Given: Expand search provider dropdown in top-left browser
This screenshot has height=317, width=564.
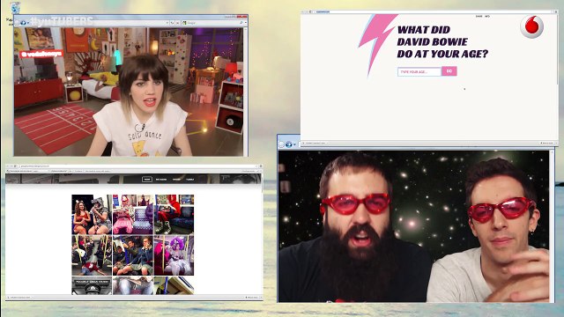Looking at the screenshot, I should pos(246,23).
